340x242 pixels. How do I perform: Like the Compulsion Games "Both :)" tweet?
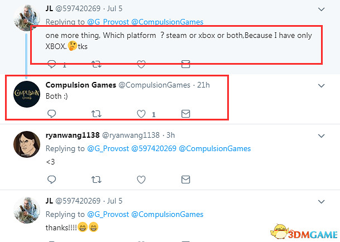(141, 114)
